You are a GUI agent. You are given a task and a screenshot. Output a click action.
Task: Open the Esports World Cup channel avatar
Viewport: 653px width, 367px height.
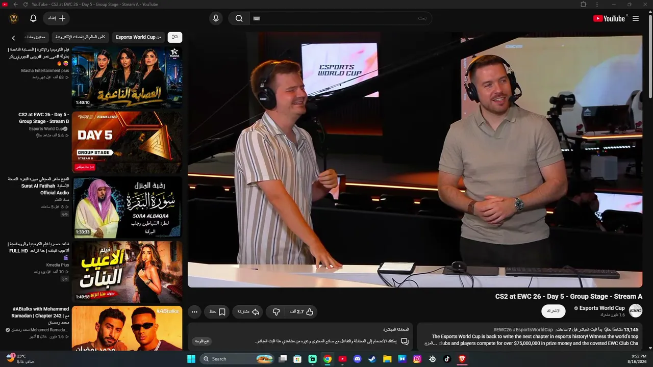click(x=636, y=311)
